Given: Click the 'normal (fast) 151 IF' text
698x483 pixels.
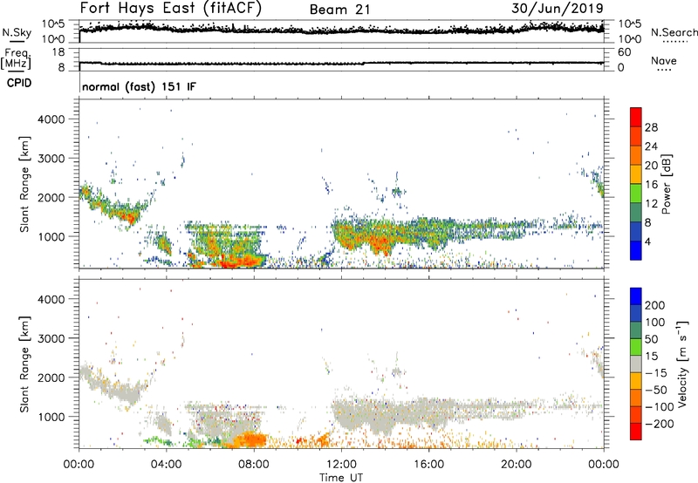Looking at the screenshot, I should 139,86.
